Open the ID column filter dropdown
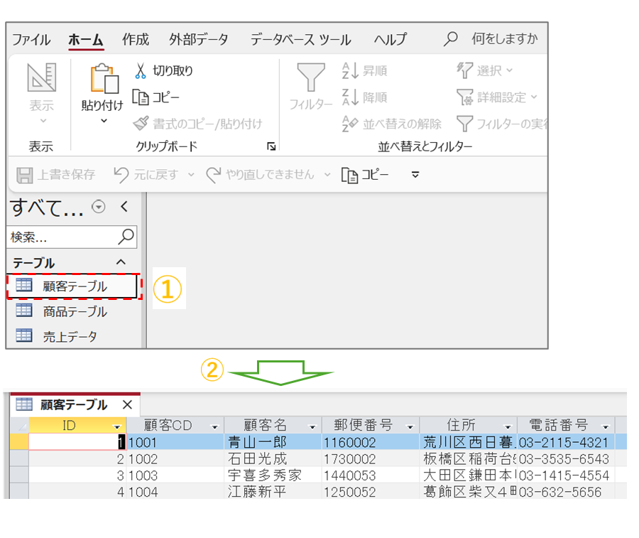Viewport: 639px width, 538px height. click(117, 426)
